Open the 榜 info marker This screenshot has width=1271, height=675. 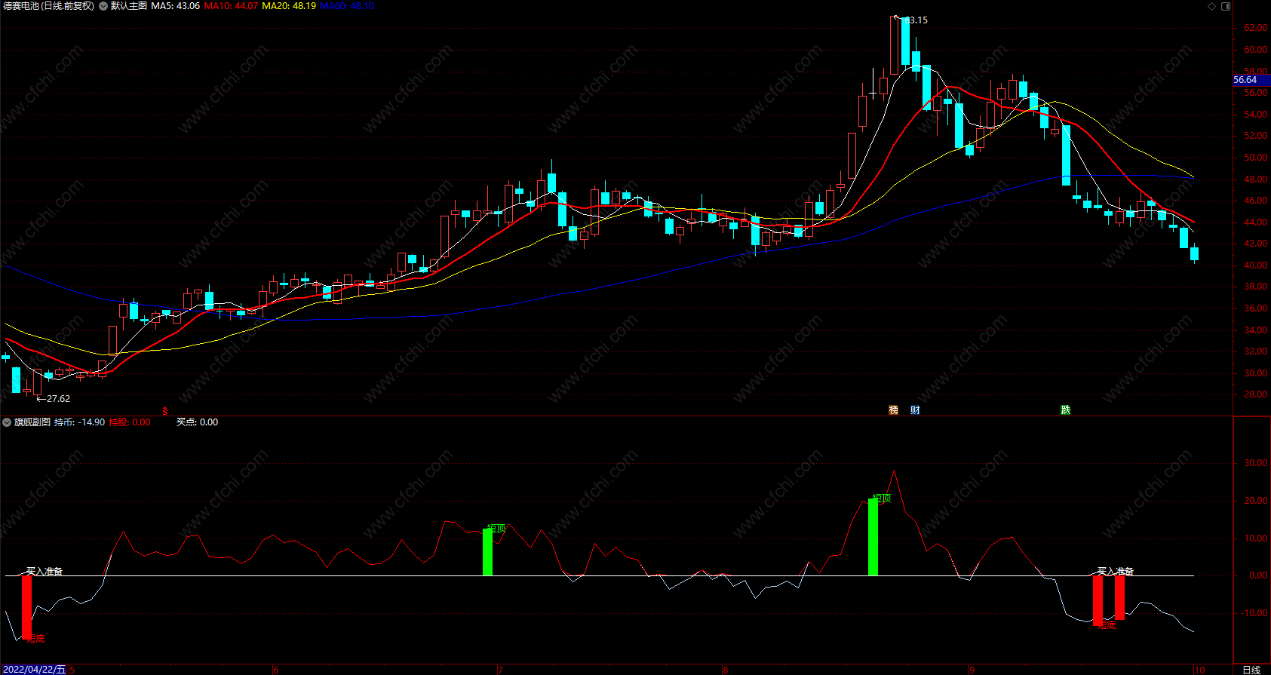coord(894,410)
